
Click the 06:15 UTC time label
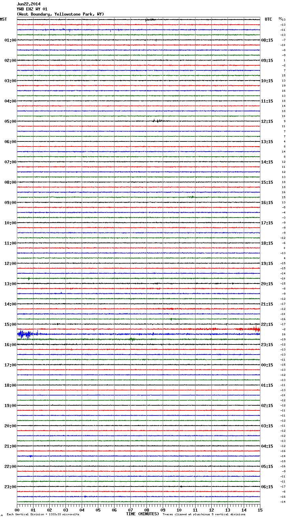click(x=267, y=487)
